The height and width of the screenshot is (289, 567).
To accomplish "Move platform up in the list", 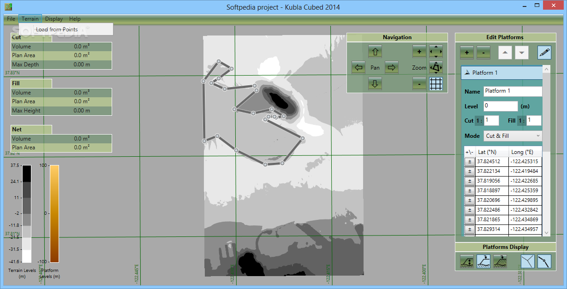I will pos(505,53).
